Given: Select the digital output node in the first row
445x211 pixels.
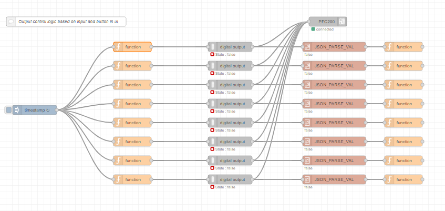Looking at the screenshot, I should [x=230, y=47].
